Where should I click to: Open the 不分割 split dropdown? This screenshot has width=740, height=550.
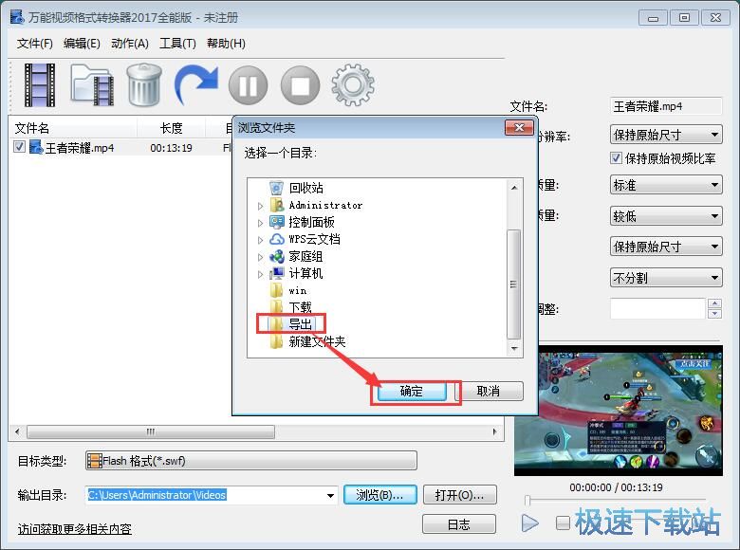click(666, 278)
